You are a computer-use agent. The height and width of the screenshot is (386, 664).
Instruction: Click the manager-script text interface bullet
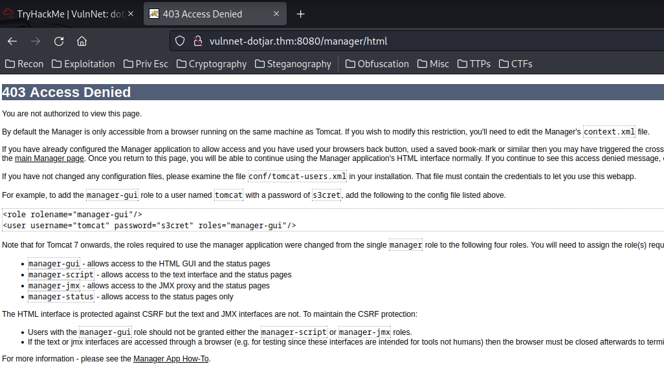[160, 275]
